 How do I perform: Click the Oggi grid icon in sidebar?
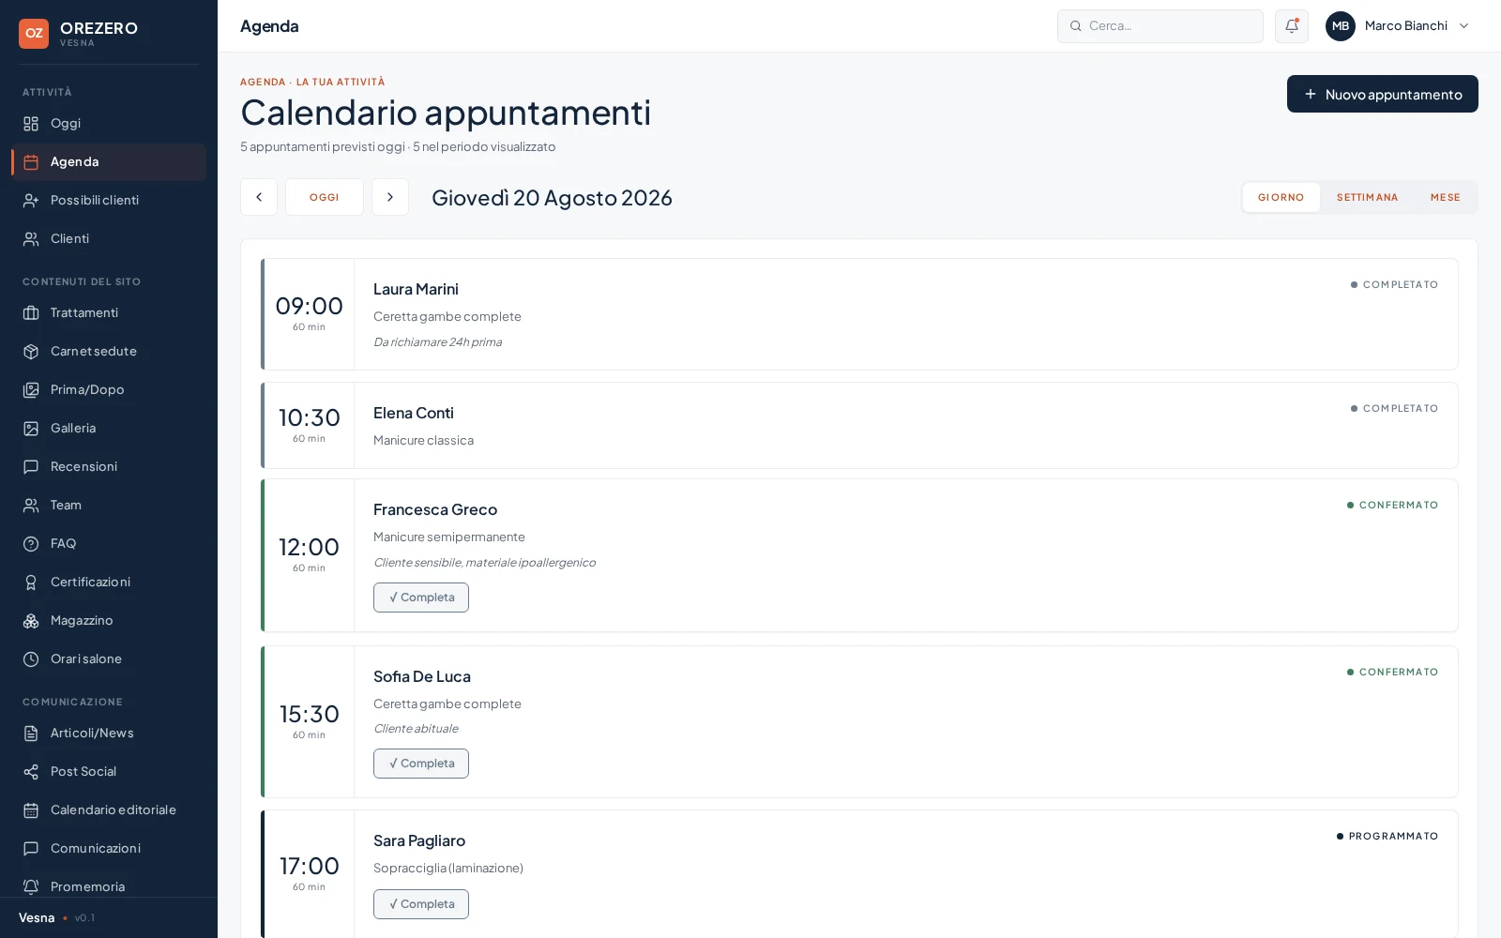click(x=31, y=124)
